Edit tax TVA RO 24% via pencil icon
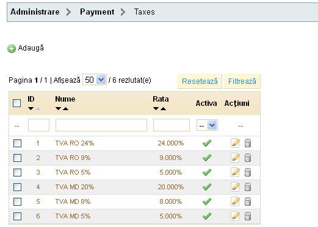The image size is (318, 227). 236,143
